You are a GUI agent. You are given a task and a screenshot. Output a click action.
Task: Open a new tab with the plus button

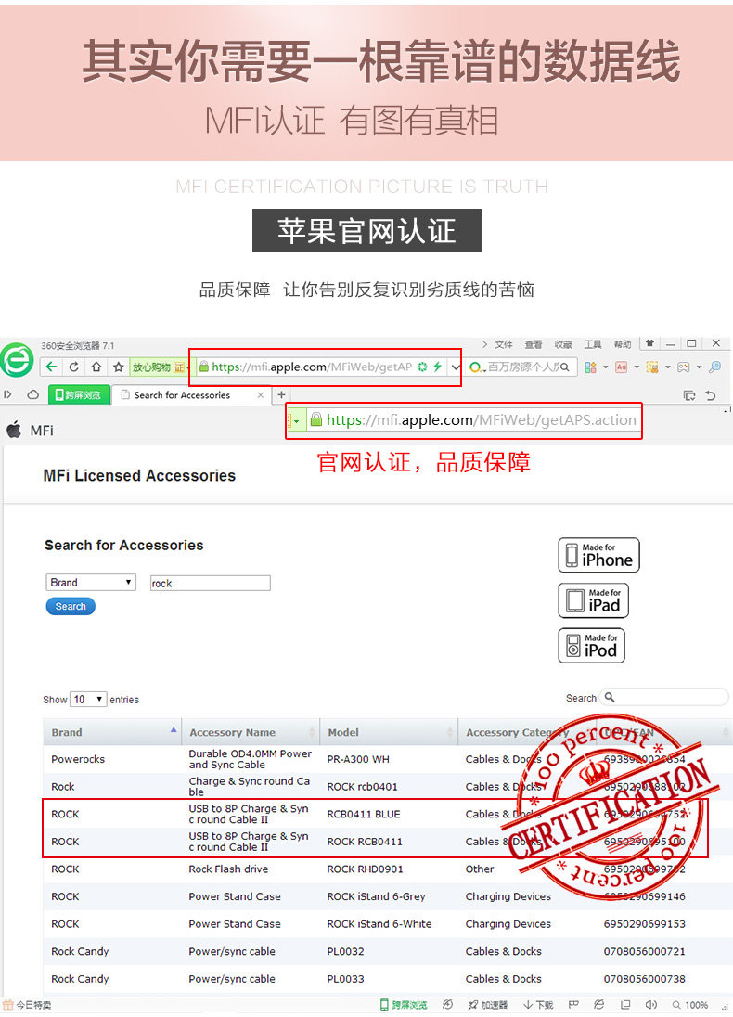(281, 394)
